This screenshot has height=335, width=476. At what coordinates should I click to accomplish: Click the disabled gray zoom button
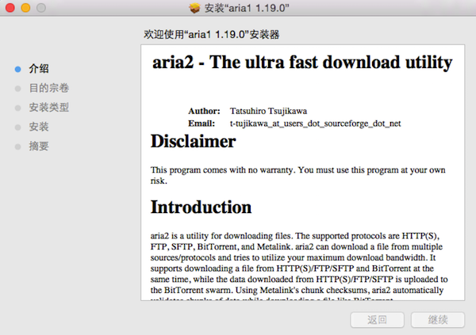41,8
